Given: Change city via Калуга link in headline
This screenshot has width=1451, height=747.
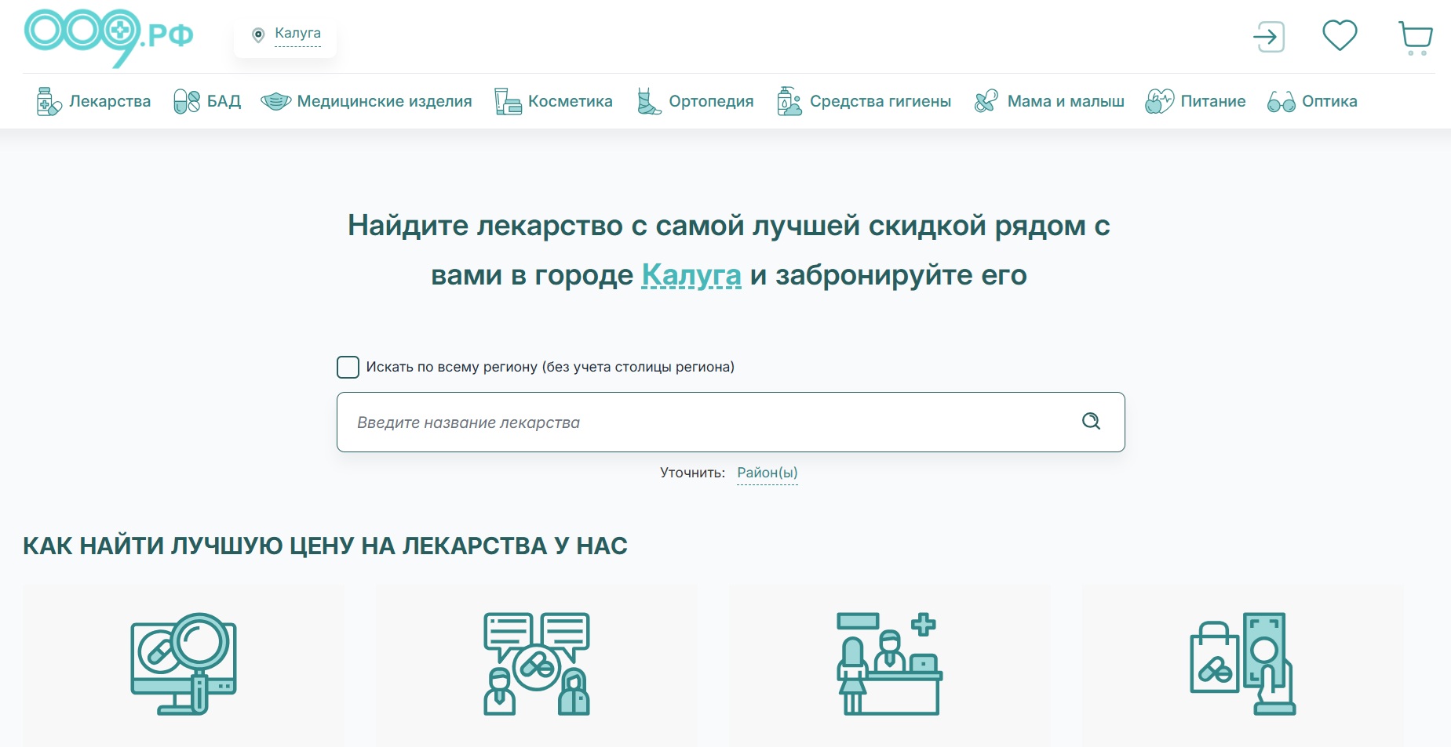Looking at the screenshot, I should pos(691,275).
